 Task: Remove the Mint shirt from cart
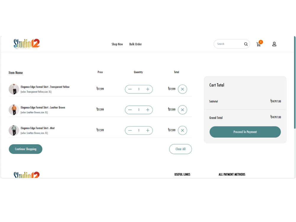[182, 130]
